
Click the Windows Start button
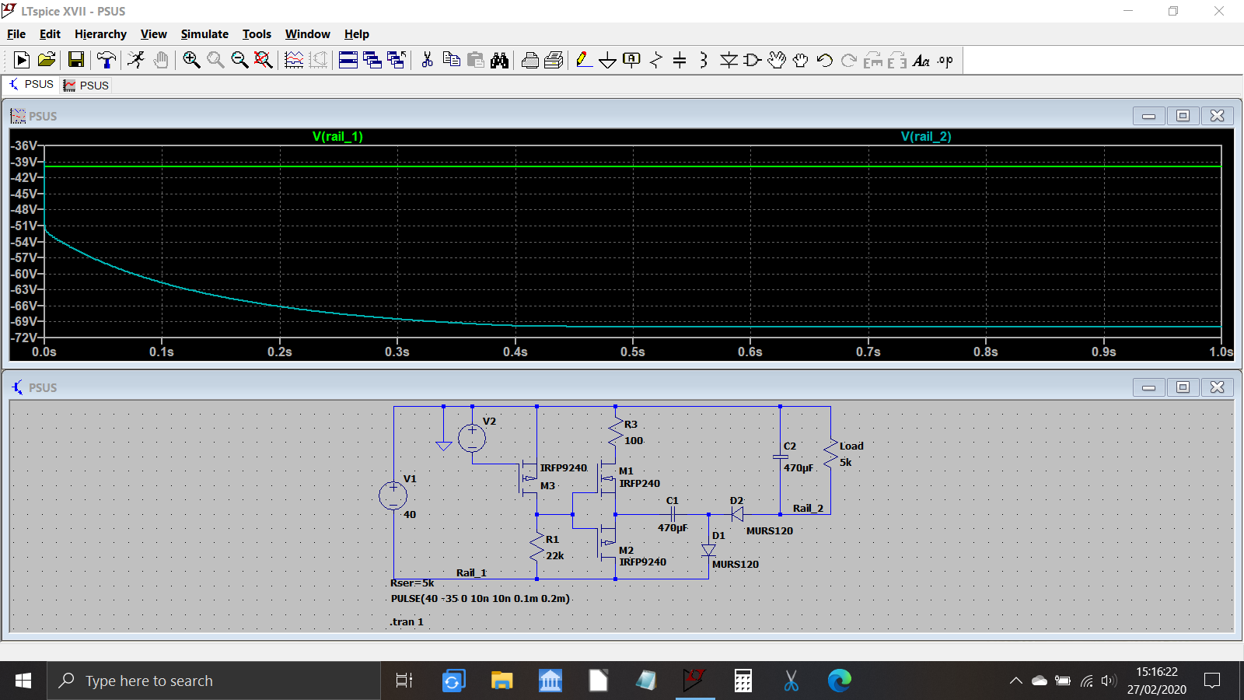(23, 681)
